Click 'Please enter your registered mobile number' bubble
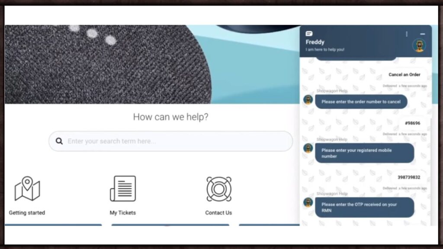This screenshot has width=443, height=249. click(364, 153)
